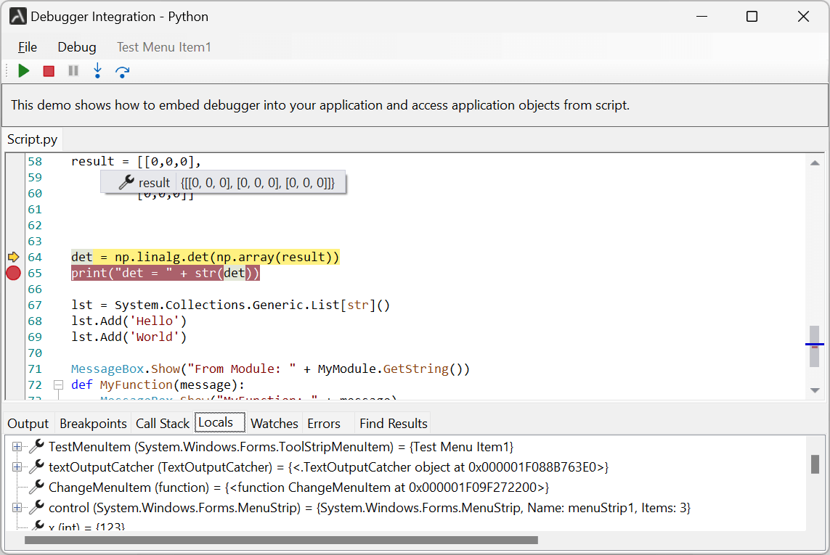Click the editor vertical scrollbar thumb
Screen dimensions: 830x555
point(815,346)
